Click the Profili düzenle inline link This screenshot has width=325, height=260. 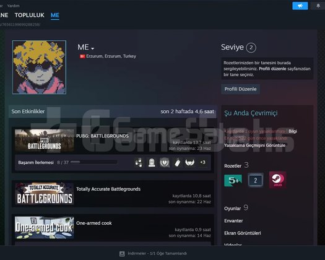click(x=272, y=69)
